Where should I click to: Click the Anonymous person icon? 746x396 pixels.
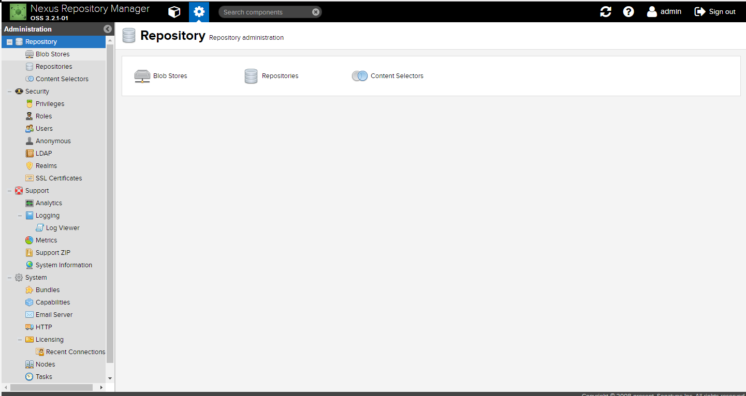pyautogui.click(x=30, y=141)
